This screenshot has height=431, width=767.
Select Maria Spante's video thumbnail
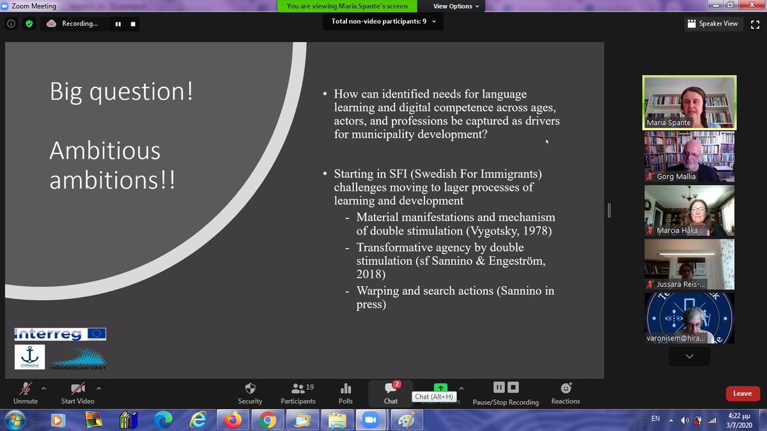click(x=689, y=103)
